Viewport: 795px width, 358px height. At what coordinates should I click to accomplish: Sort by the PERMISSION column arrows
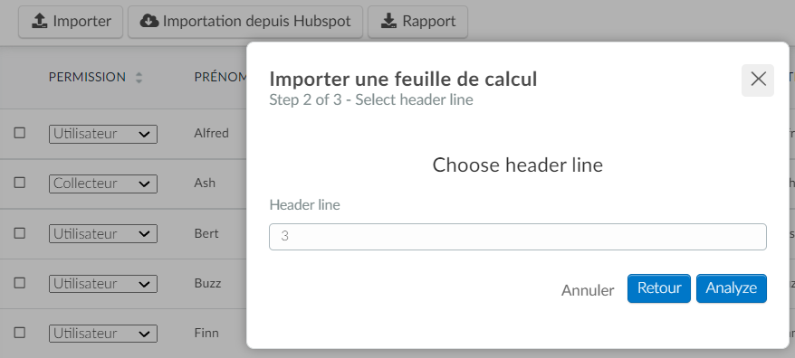point(139,78)
